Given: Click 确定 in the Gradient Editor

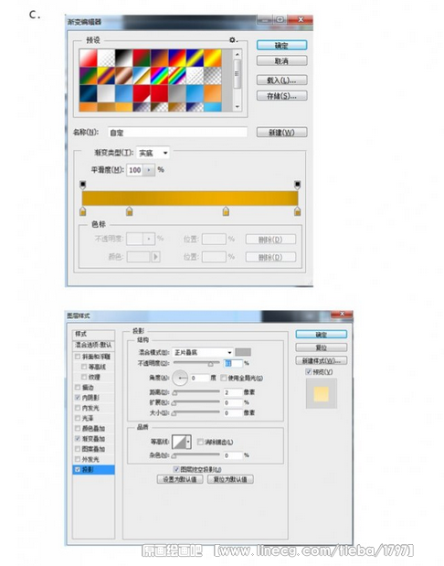Looking at the screenshot, I should click(x=281, y=45).
